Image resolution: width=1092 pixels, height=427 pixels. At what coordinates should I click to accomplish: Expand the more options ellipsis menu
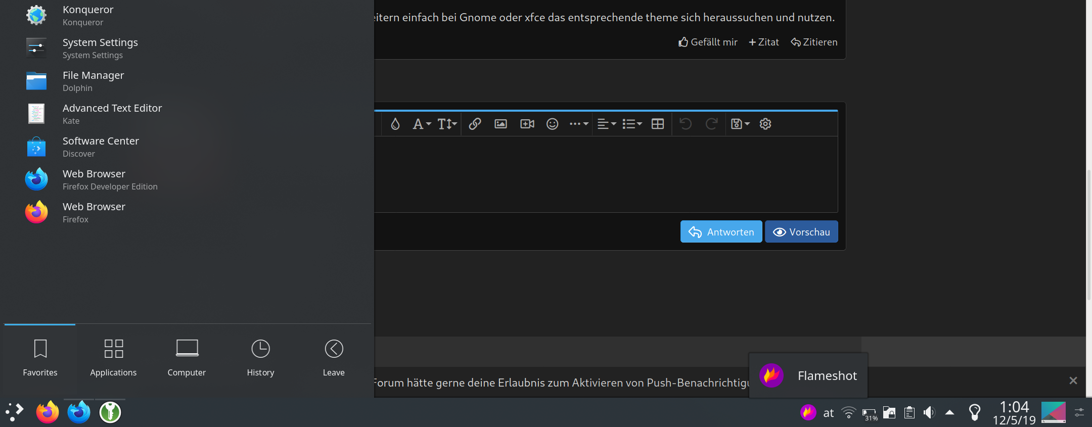point(579,124)
